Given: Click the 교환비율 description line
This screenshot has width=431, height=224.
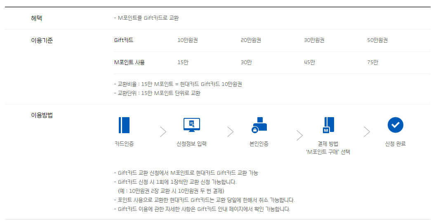Looking at the screenshot, I should [178, 84].
